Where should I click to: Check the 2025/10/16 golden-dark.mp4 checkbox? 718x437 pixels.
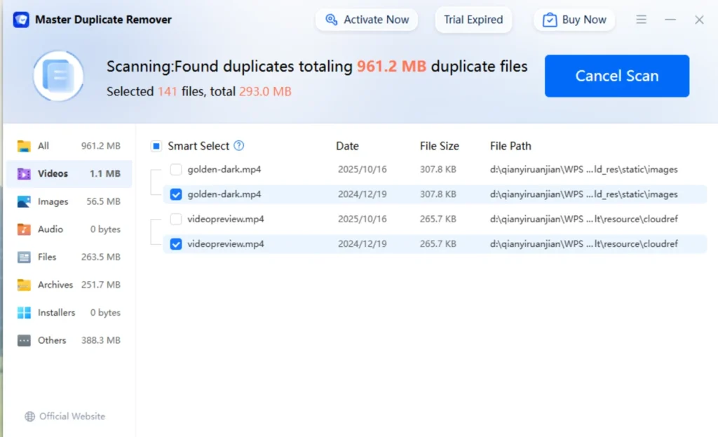[x=176, y=170]
